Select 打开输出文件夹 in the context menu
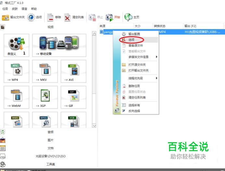This screenshot has width=225, height=171. click(139, 70)
